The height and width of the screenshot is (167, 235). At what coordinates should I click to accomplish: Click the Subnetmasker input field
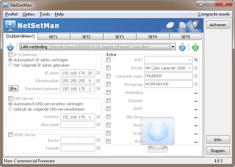click(x=78, y=81)
